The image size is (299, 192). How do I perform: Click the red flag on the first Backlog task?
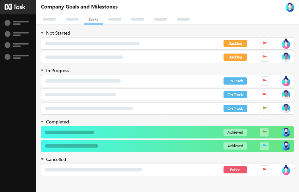coord(264,43)
